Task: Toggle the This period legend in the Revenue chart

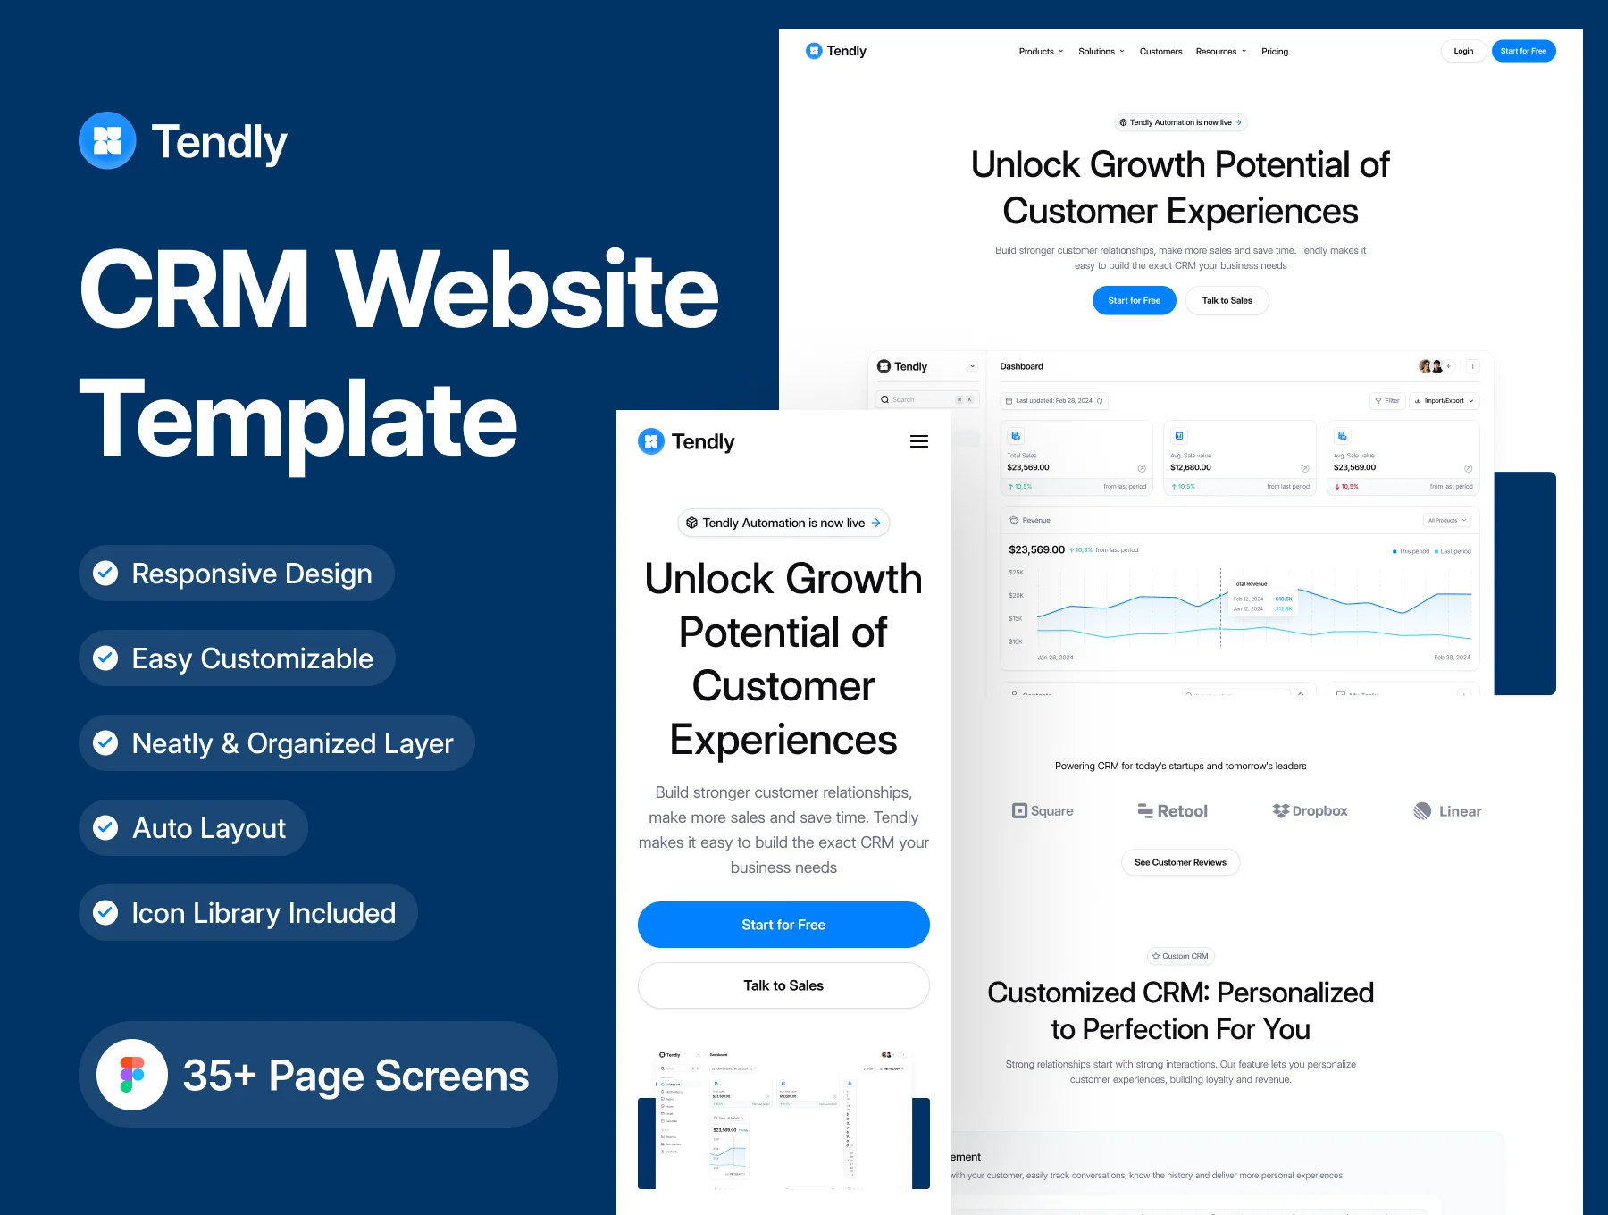Action: (x=1411, y=551)
